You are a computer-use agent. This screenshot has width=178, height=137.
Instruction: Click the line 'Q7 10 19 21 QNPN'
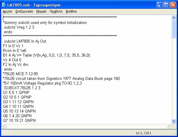pos(19,120)
